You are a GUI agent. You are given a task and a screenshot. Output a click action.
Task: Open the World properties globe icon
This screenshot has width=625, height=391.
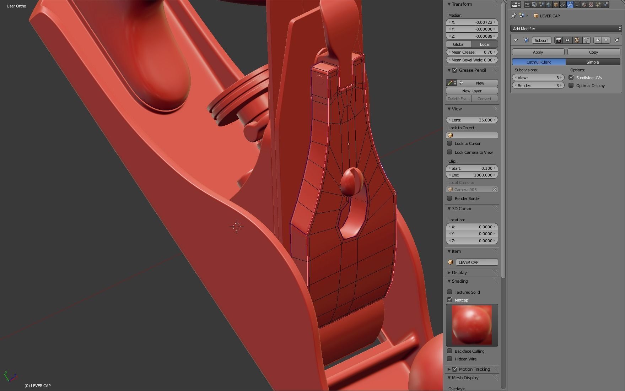549,5
